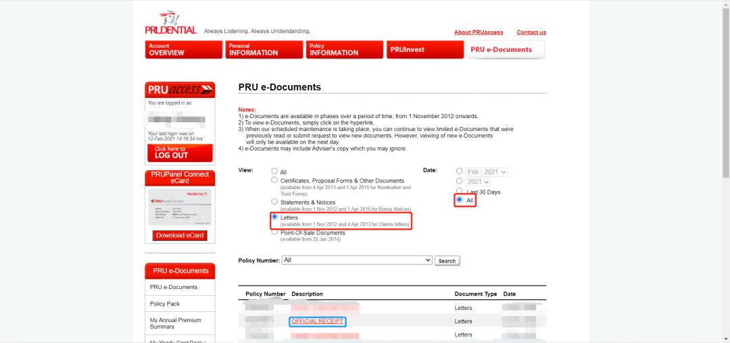Choose Point-Of-Sale Documents radio option
This screenshot has height=343, width=730.
point(274,232)
